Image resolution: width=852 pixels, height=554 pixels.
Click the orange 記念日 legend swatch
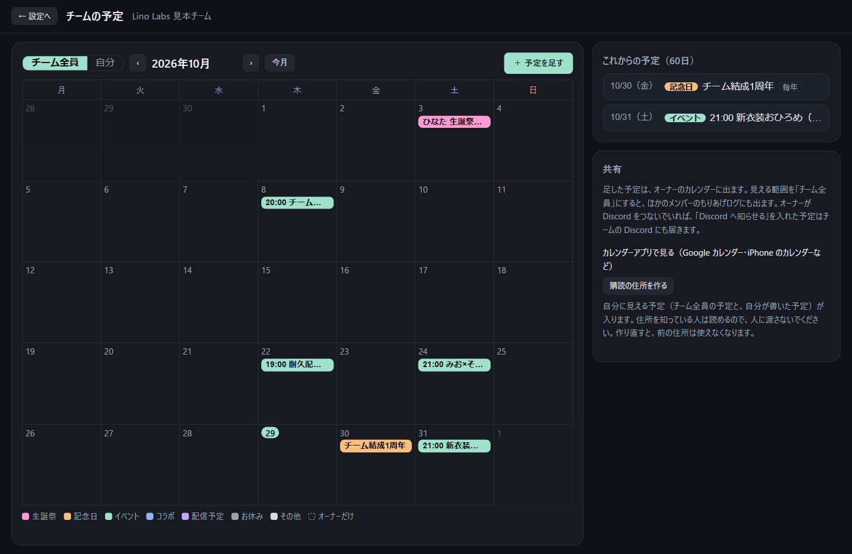click(68, 516)
